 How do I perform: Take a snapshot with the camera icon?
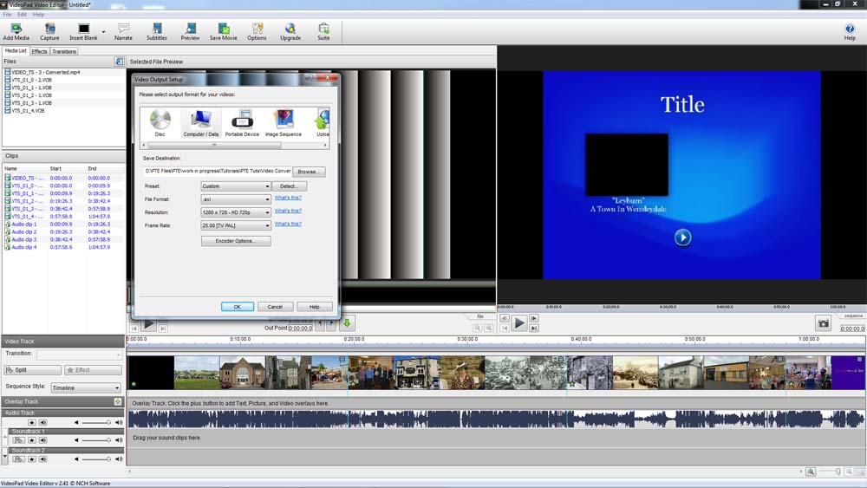pyautogui.click(x=824, y=323)
